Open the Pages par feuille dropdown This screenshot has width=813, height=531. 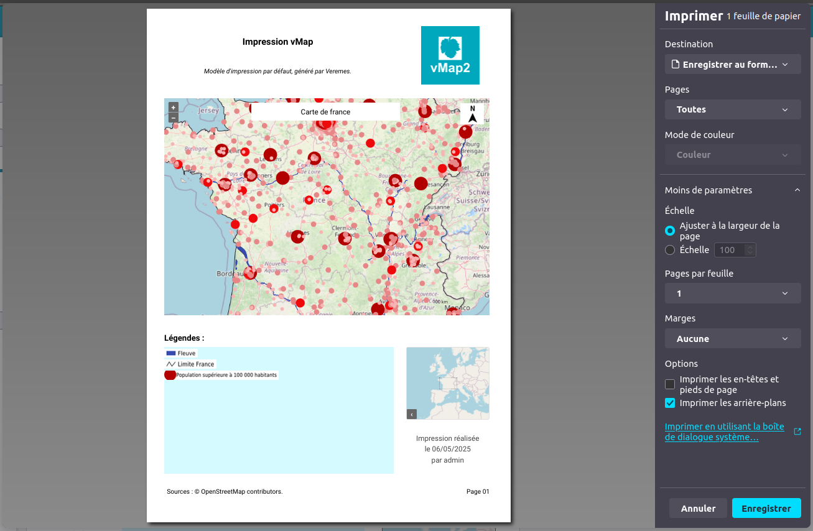[733, 293]
